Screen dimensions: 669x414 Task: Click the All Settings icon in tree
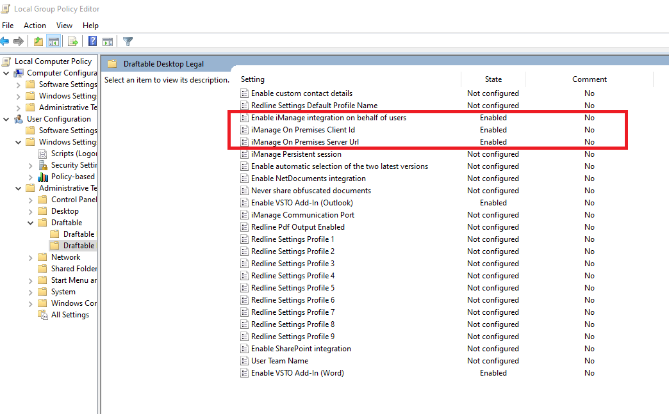(43, 315)
